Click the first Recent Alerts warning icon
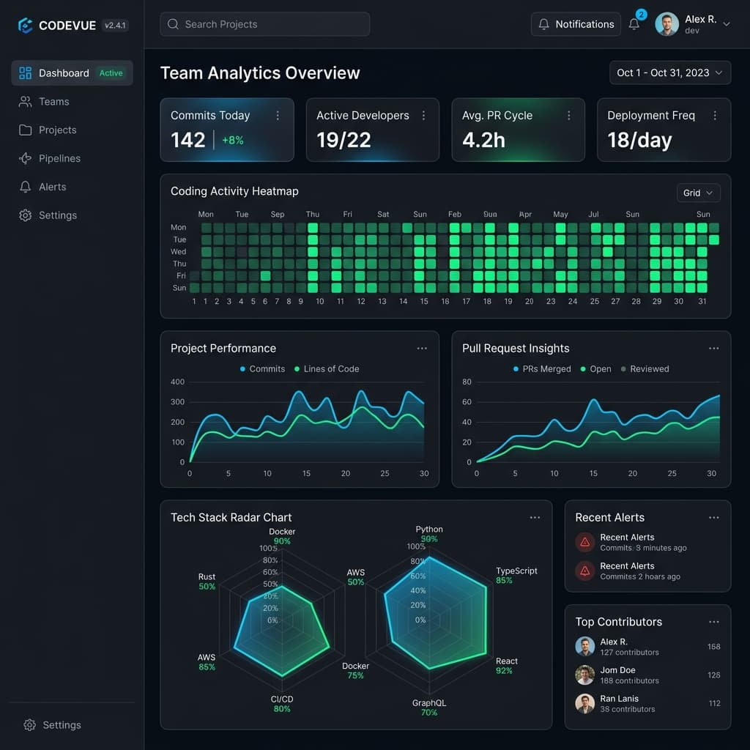Screen dimensions: 750x750 (584, 542)
